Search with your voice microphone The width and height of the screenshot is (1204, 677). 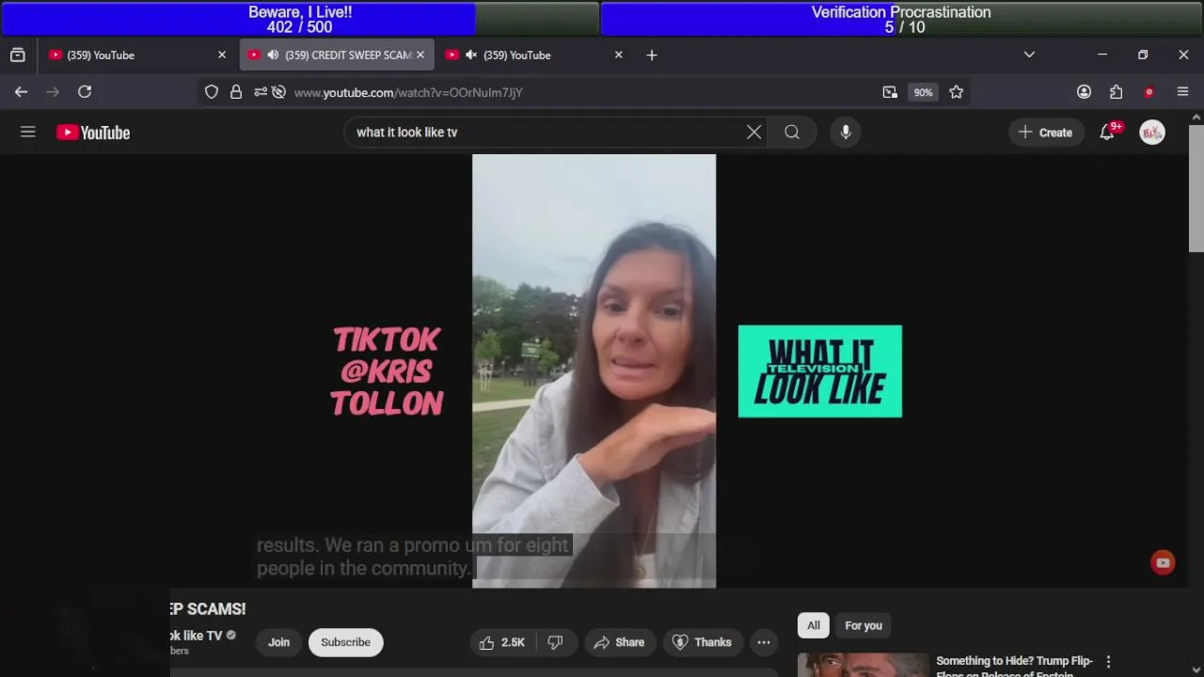[846, 133]
